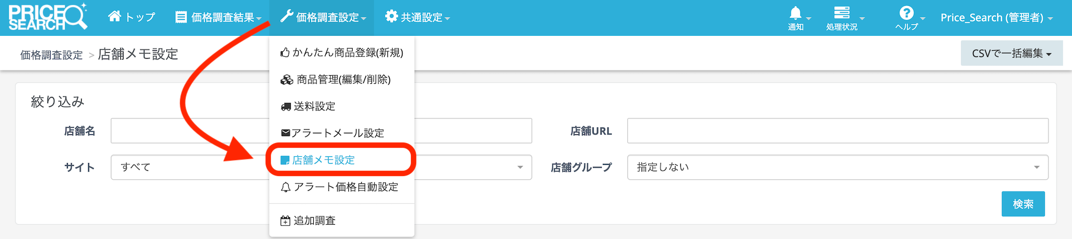Open the 店舗グループ dropdown

coord(837,168)
